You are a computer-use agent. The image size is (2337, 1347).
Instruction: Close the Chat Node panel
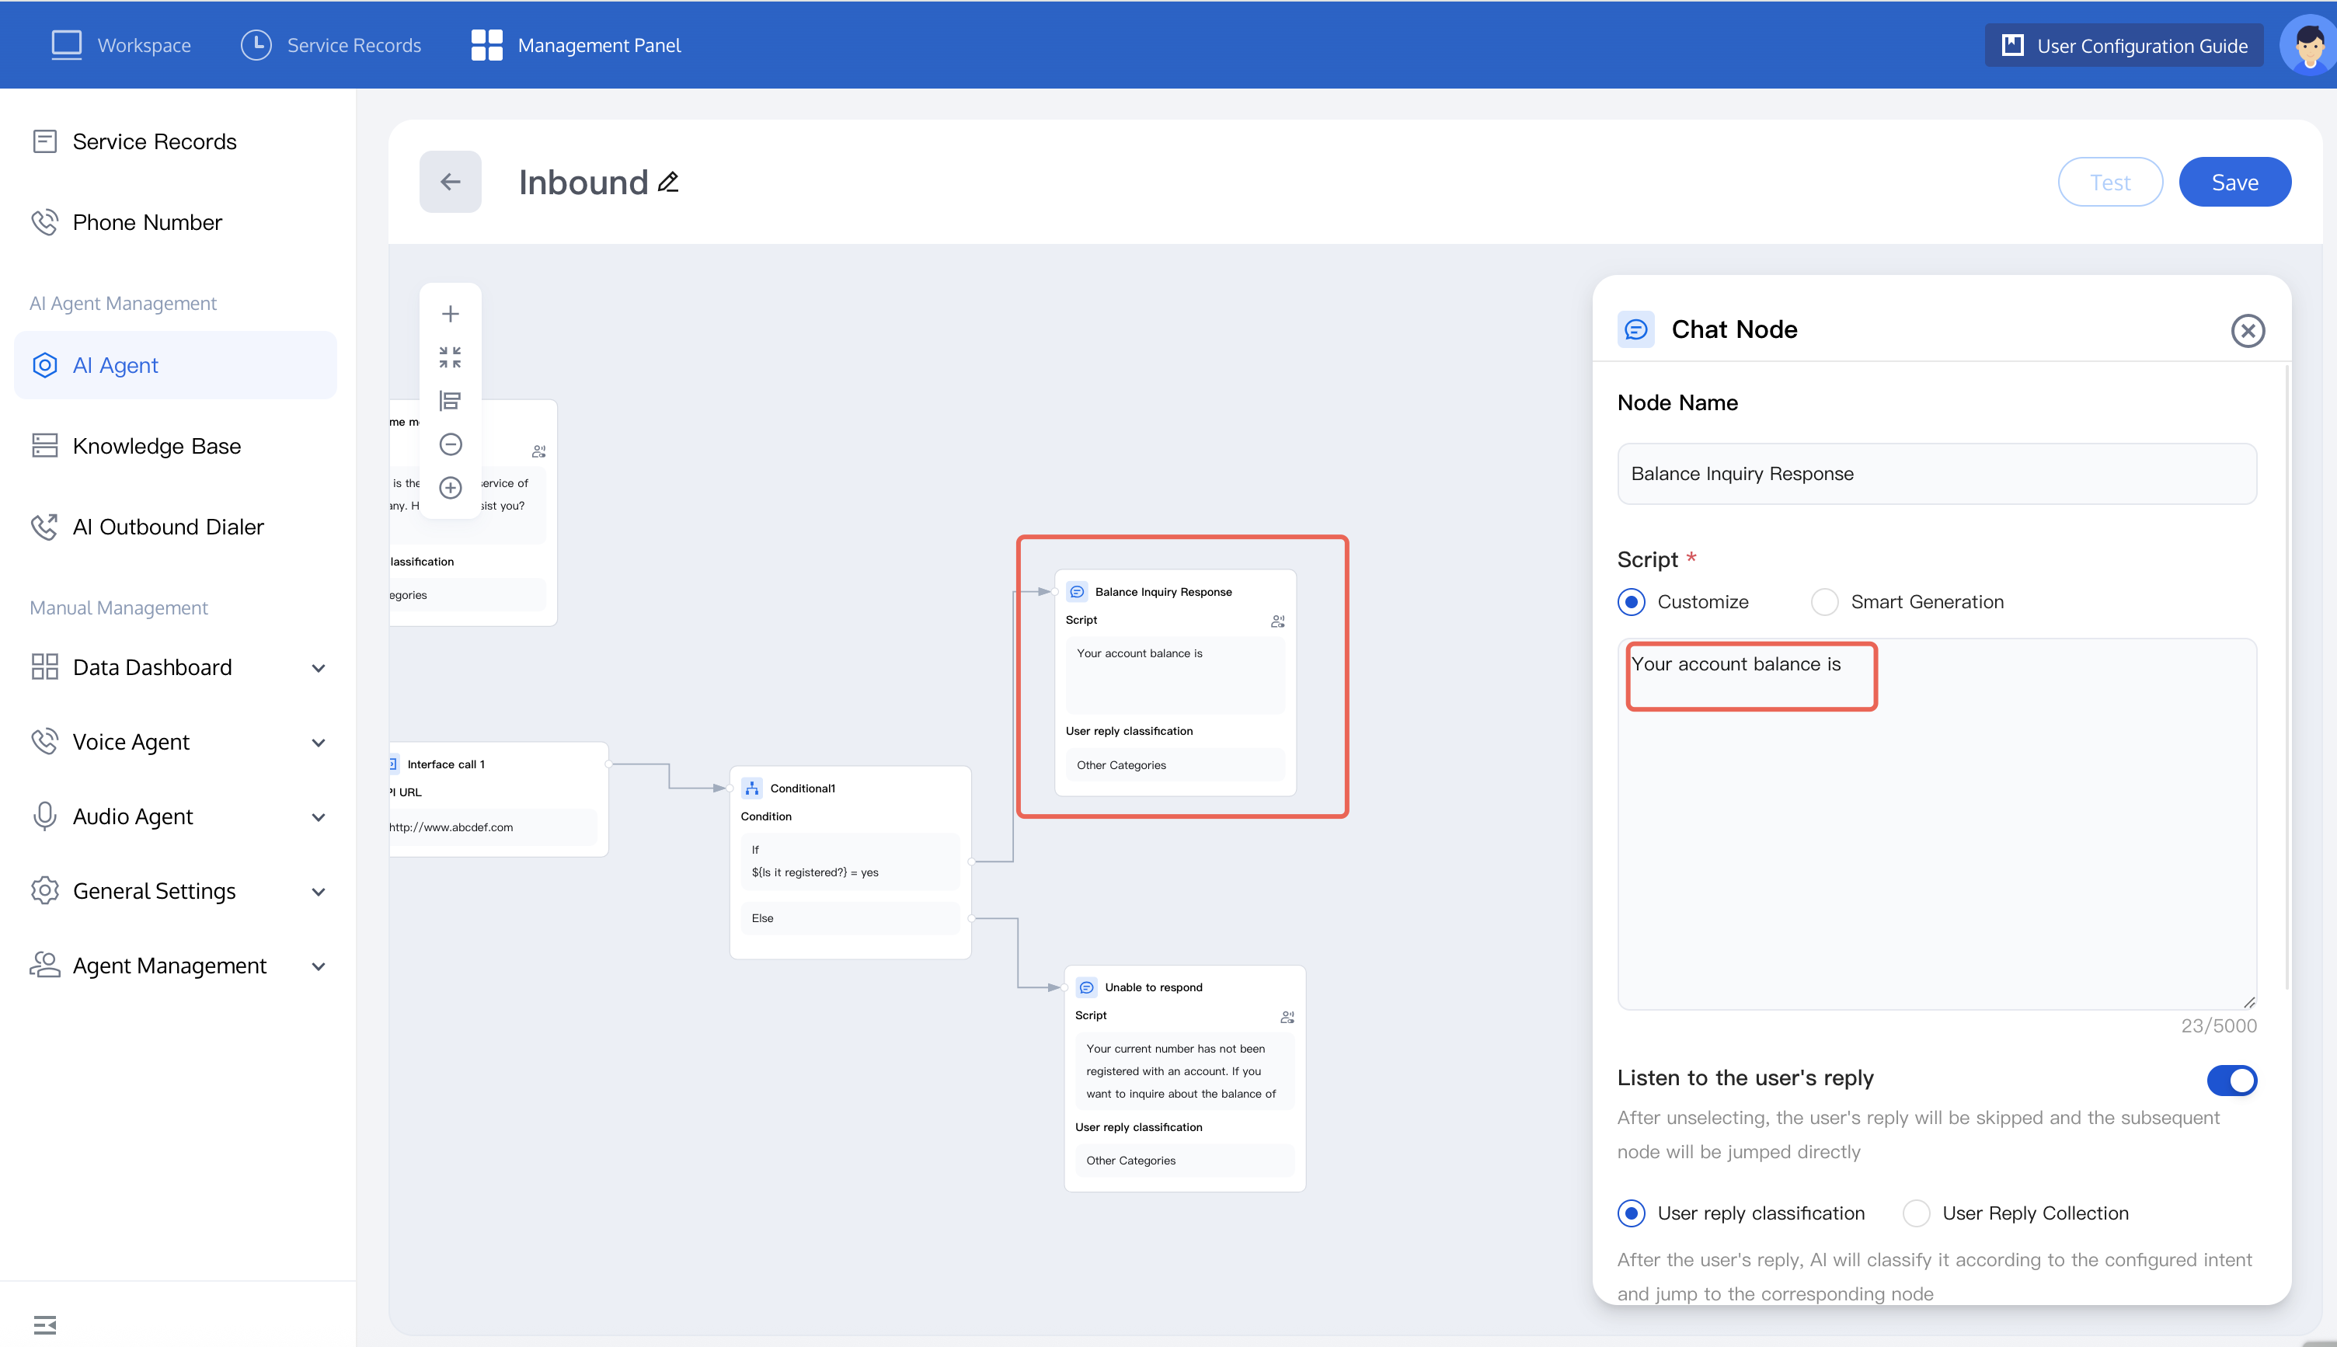2247,330
